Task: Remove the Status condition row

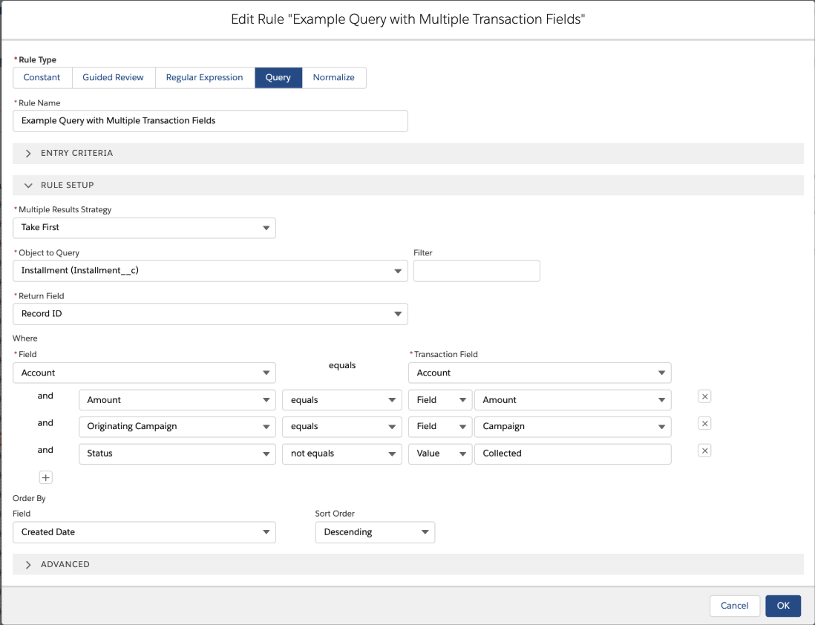Action: point(704,451)
